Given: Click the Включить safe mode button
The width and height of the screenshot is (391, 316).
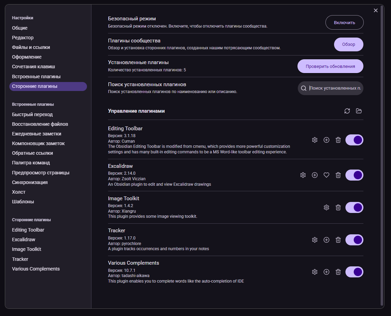Looking at the screenshot, I should click(x=344, y=22).
